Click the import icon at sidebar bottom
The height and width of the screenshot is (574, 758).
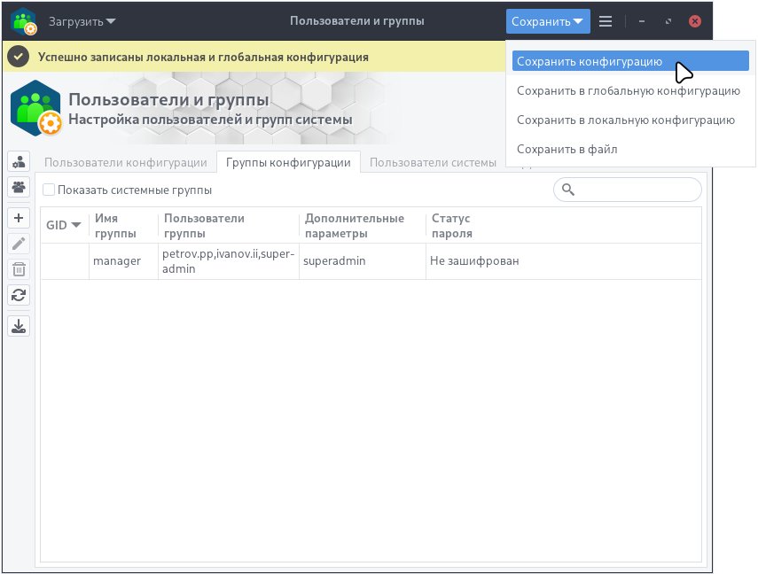(18, 325)
